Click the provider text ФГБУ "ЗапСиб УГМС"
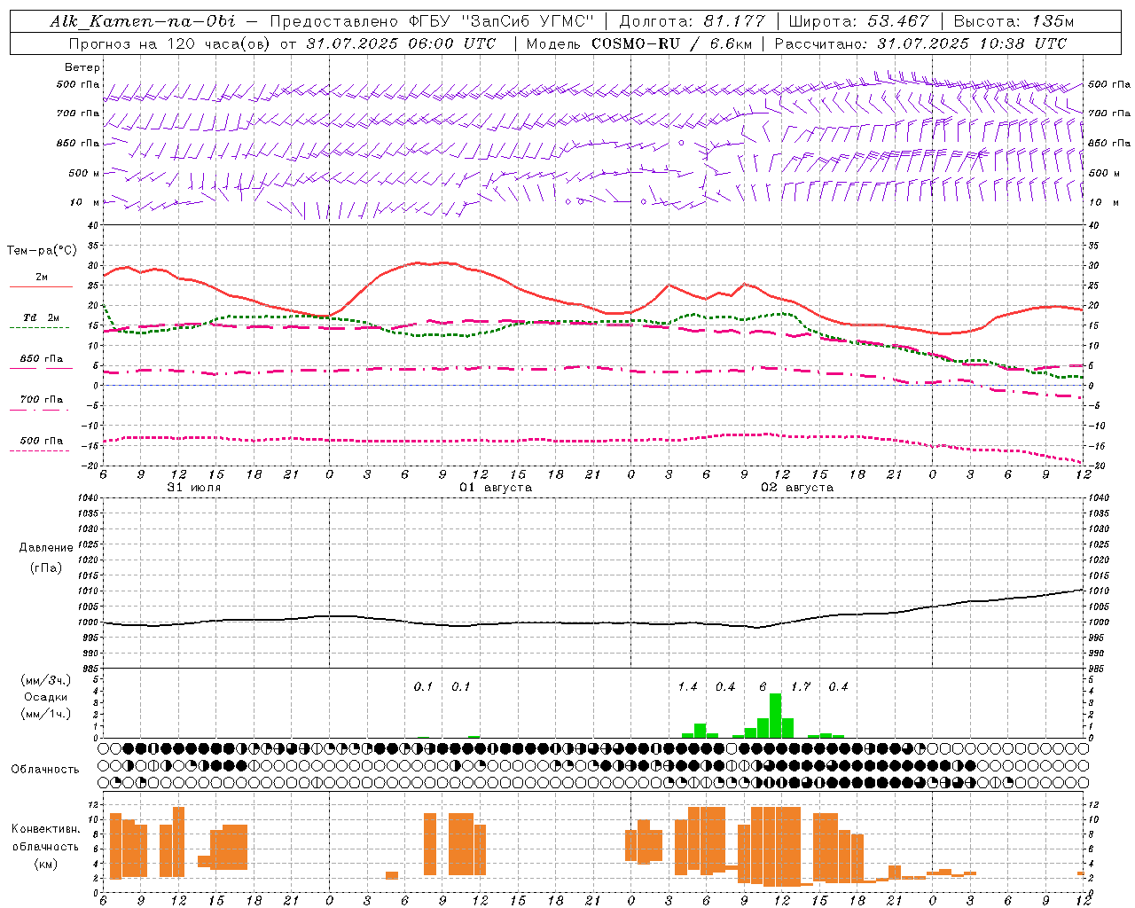 (503, 21)
